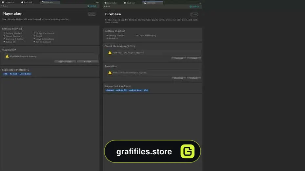The width and height of the screenshot is (305, 171).
Task: Download the FCM Messaging plugin
Action: pos(178,58)
